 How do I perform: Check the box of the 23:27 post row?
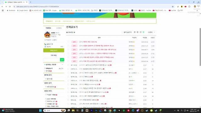click(x=68, y=65)
